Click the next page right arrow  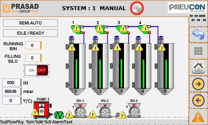click(198, 84)
